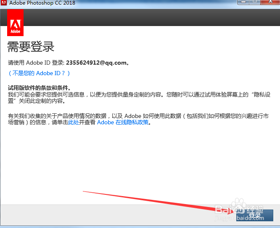Close the Adobe Photoshop CC 2018 window
This screenshot has height=228, width=280.
coord(270,2)
